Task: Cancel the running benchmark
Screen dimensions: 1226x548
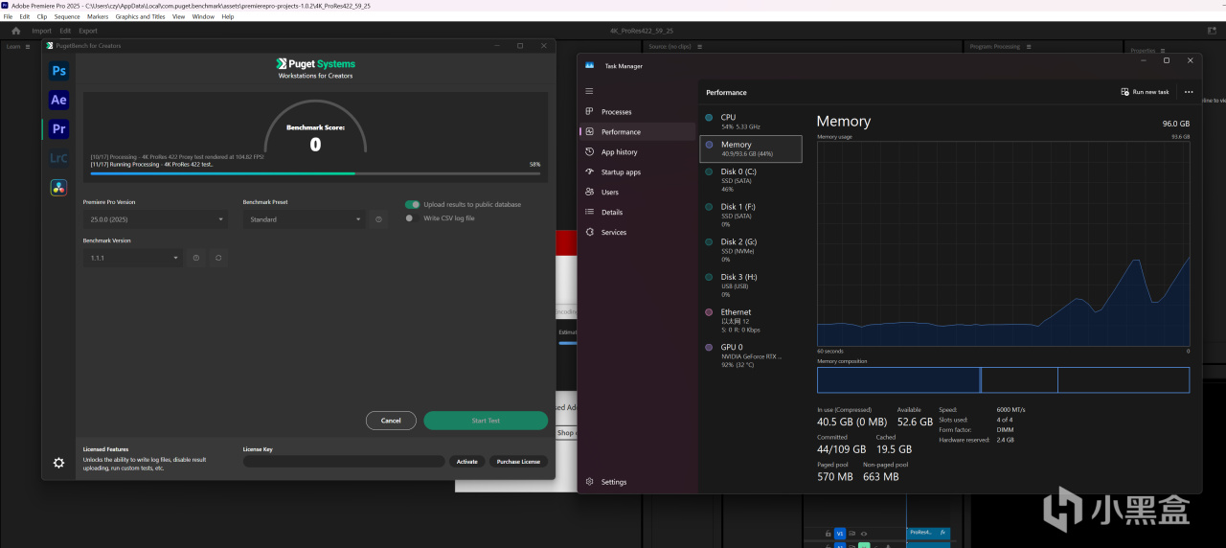Action: pyautogui.click(x=391, y=421)
